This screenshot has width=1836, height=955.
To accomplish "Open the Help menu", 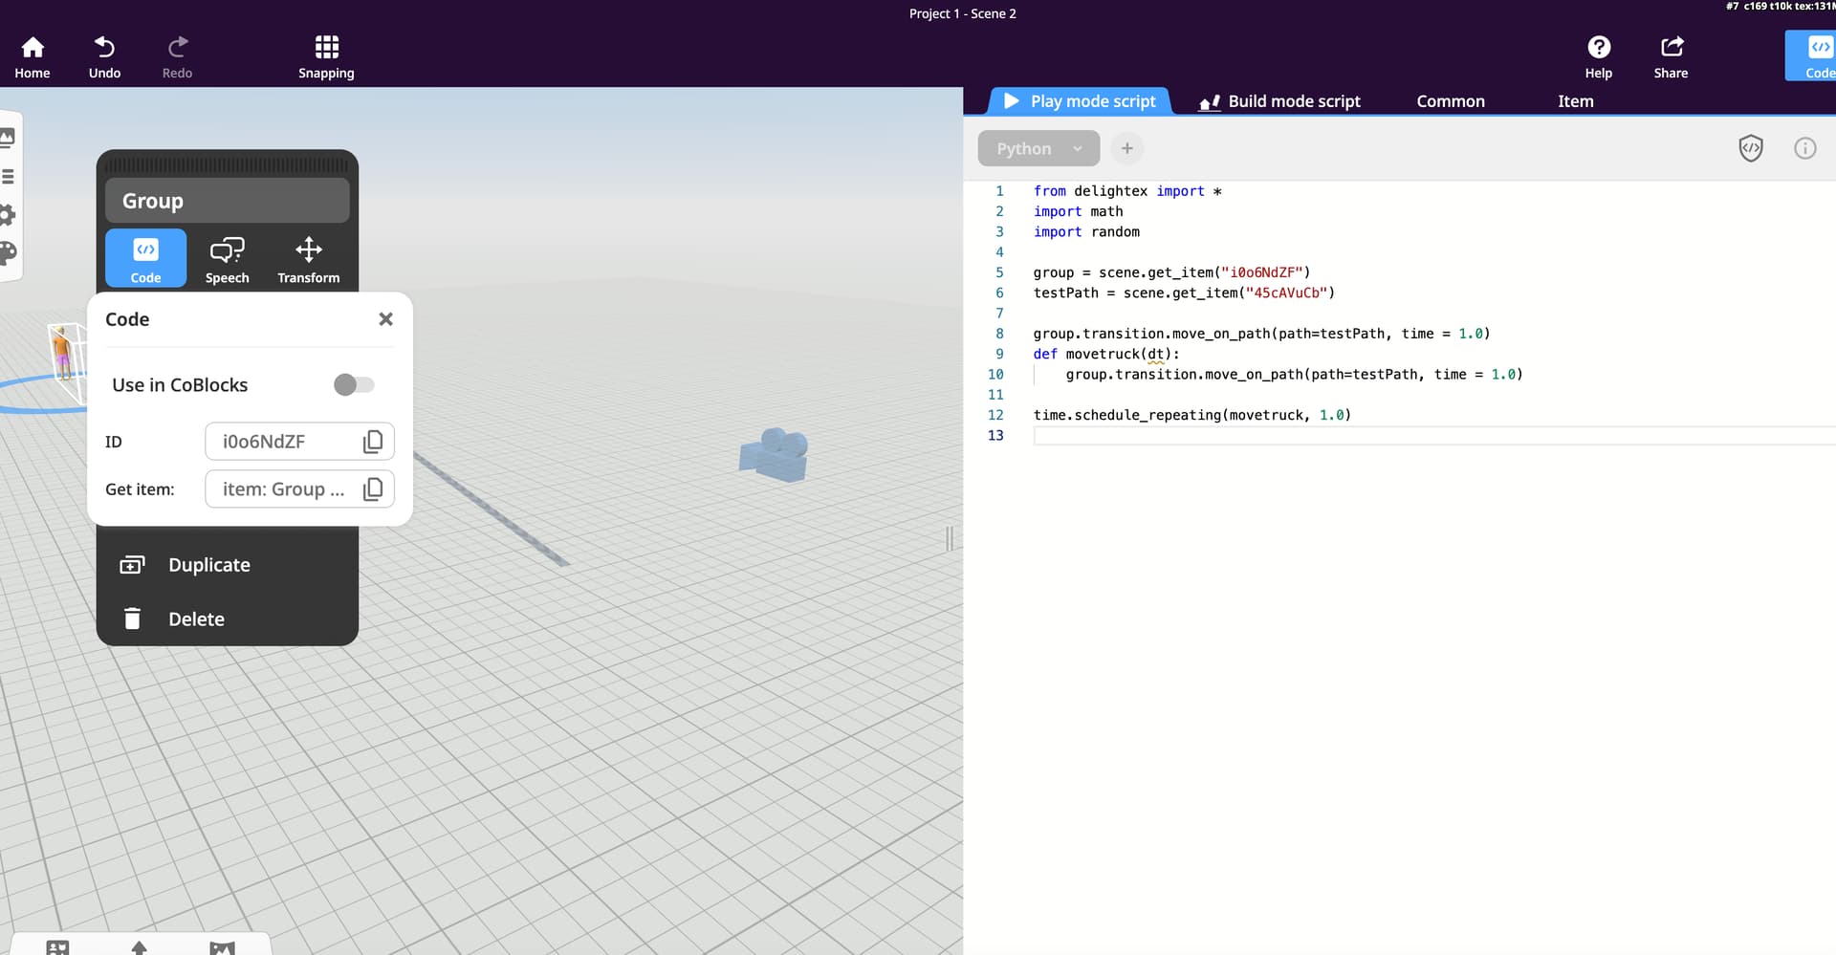I will [1599, 57].
